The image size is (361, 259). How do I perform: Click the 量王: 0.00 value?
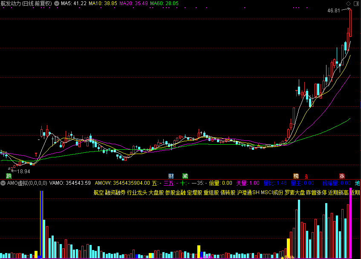(x=302, y=183)
